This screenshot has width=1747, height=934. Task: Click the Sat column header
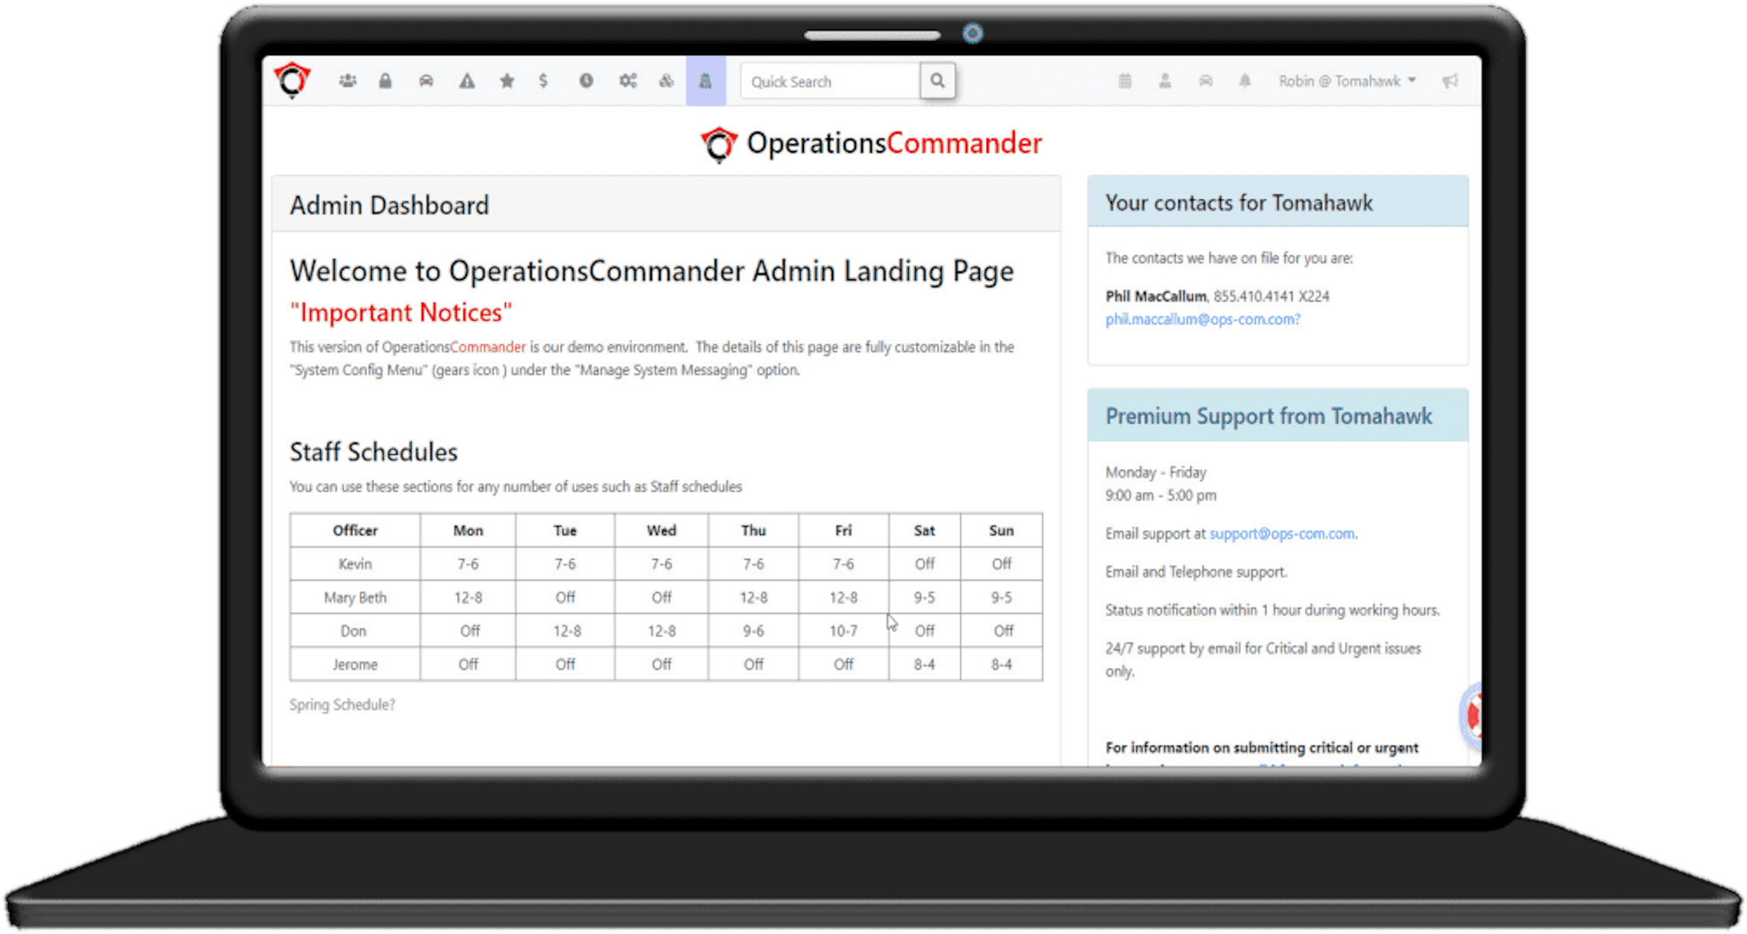tap(924, 530)
